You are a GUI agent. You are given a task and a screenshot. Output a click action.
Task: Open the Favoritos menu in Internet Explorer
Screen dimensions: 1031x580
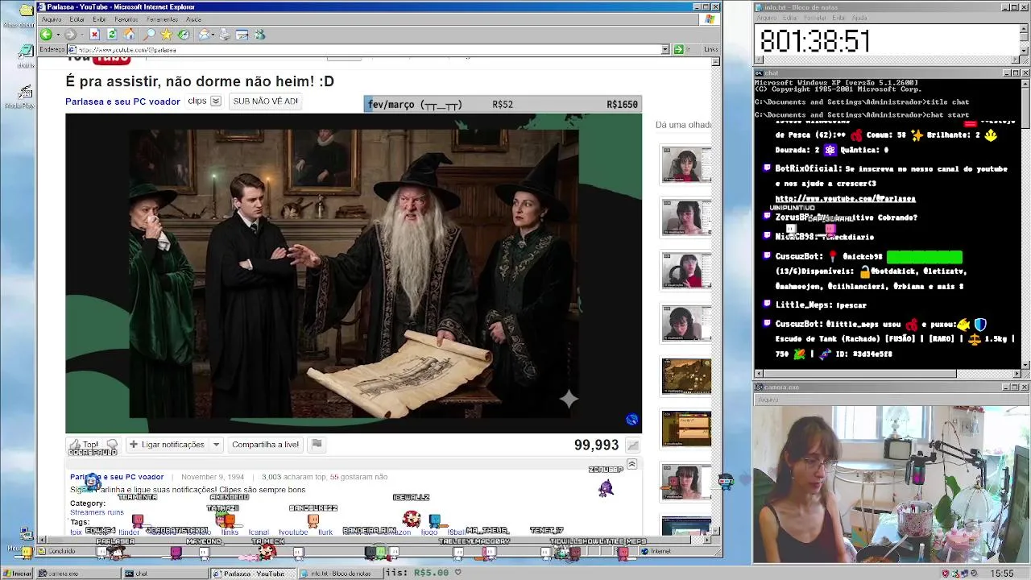point(126,19)
